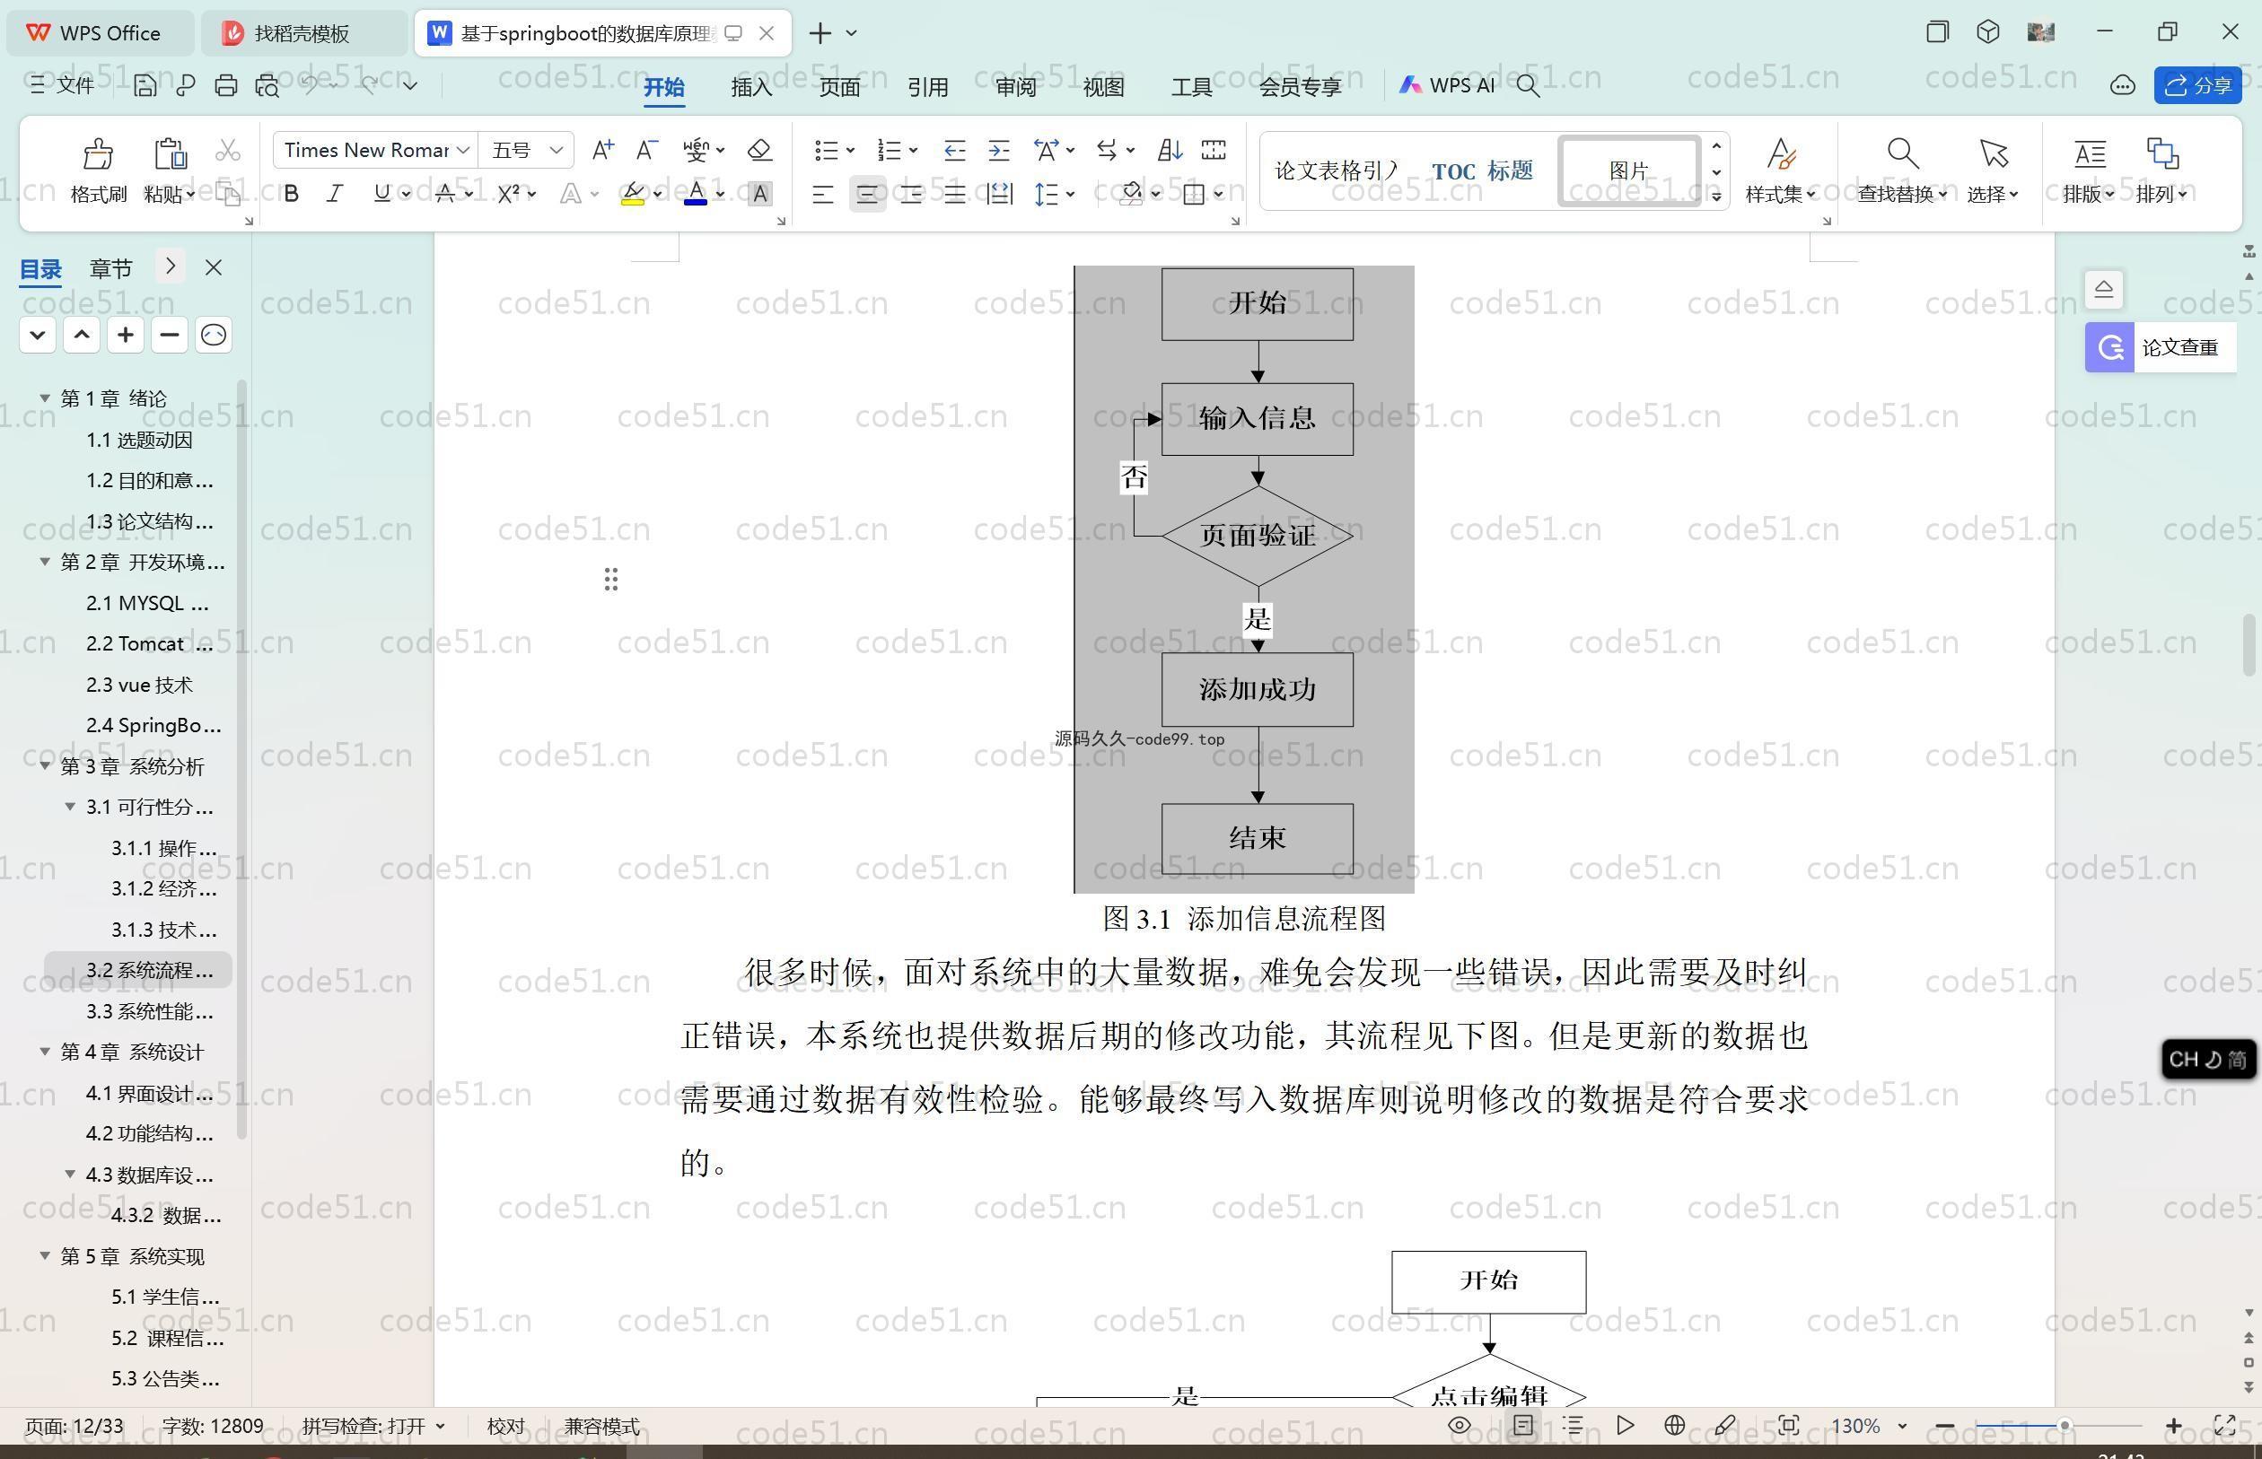
Task: Click the Cut scissors icon
Action: [227, 151]
